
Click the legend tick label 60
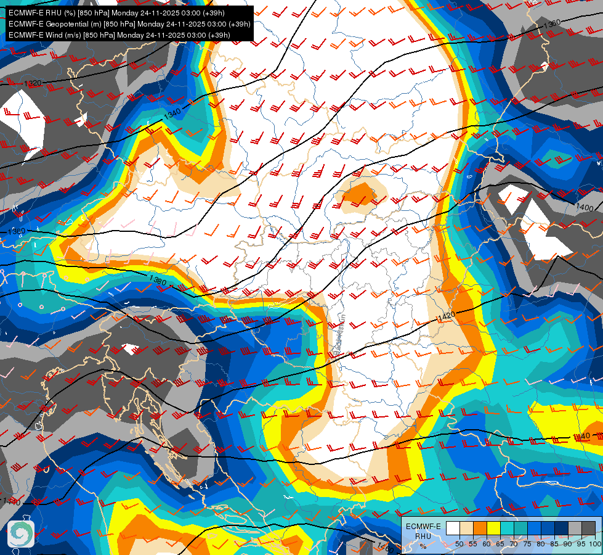pos(487,545)
